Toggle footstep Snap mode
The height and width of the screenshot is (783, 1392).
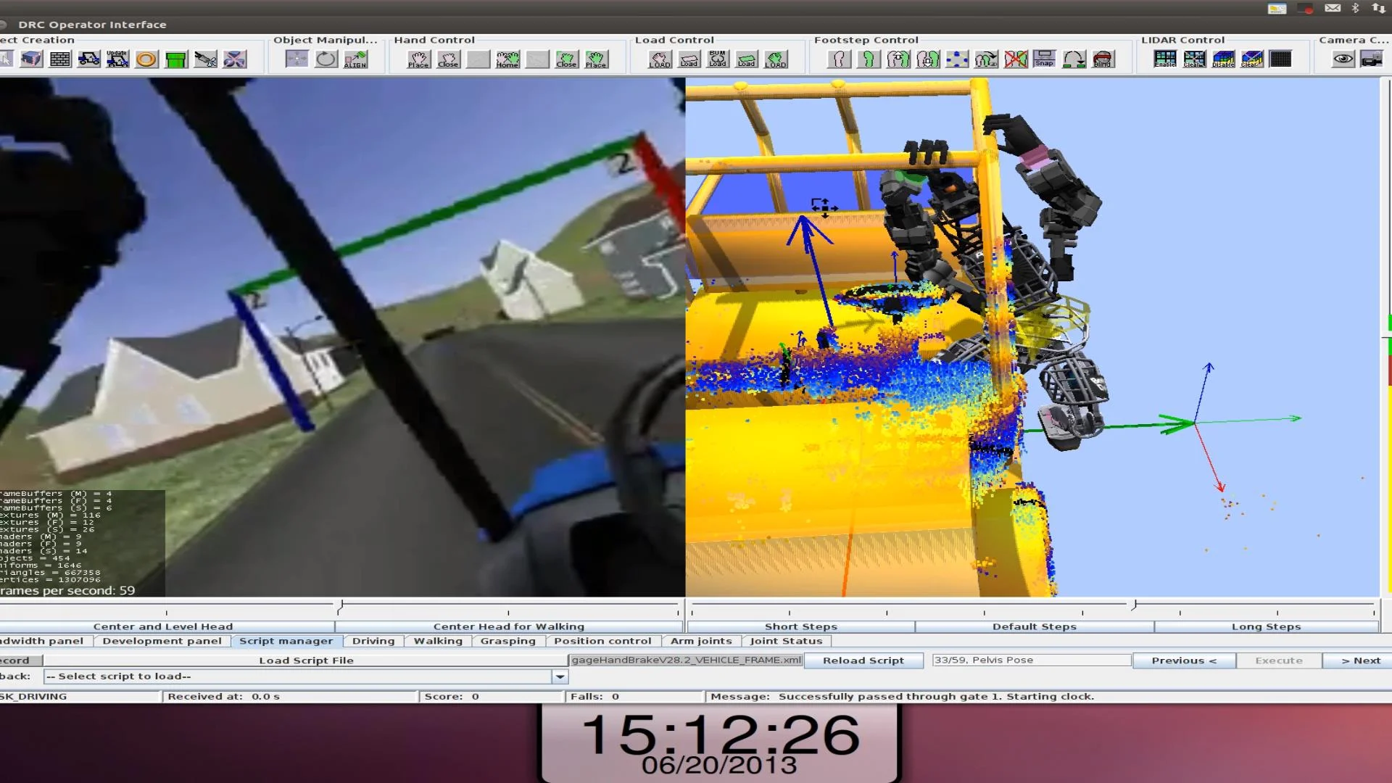pos(1044,59)
